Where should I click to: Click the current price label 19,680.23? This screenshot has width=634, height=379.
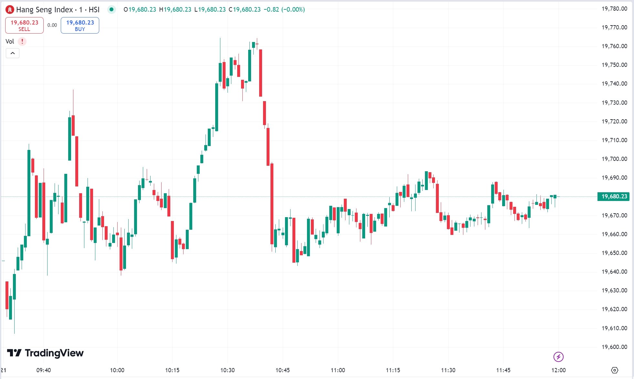pos(614,196)
